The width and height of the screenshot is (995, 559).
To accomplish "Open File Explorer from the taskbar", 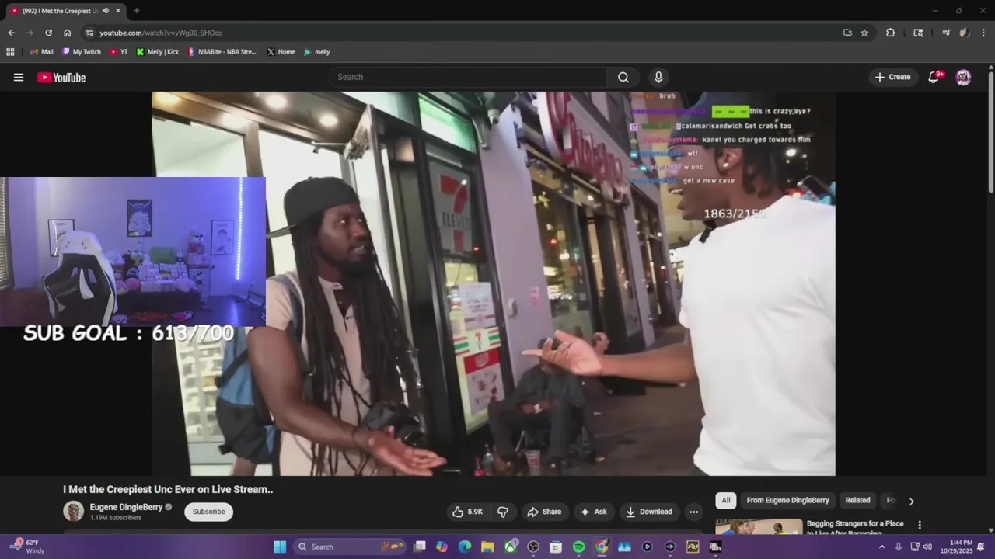I will point(487,547).
